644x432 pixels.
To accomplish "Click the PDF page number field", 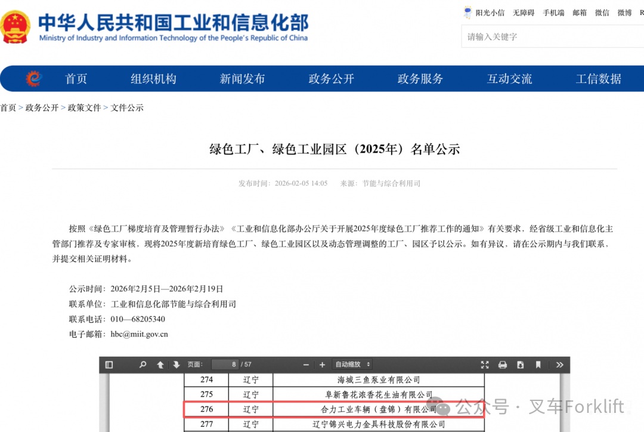I will click(225, 365).
